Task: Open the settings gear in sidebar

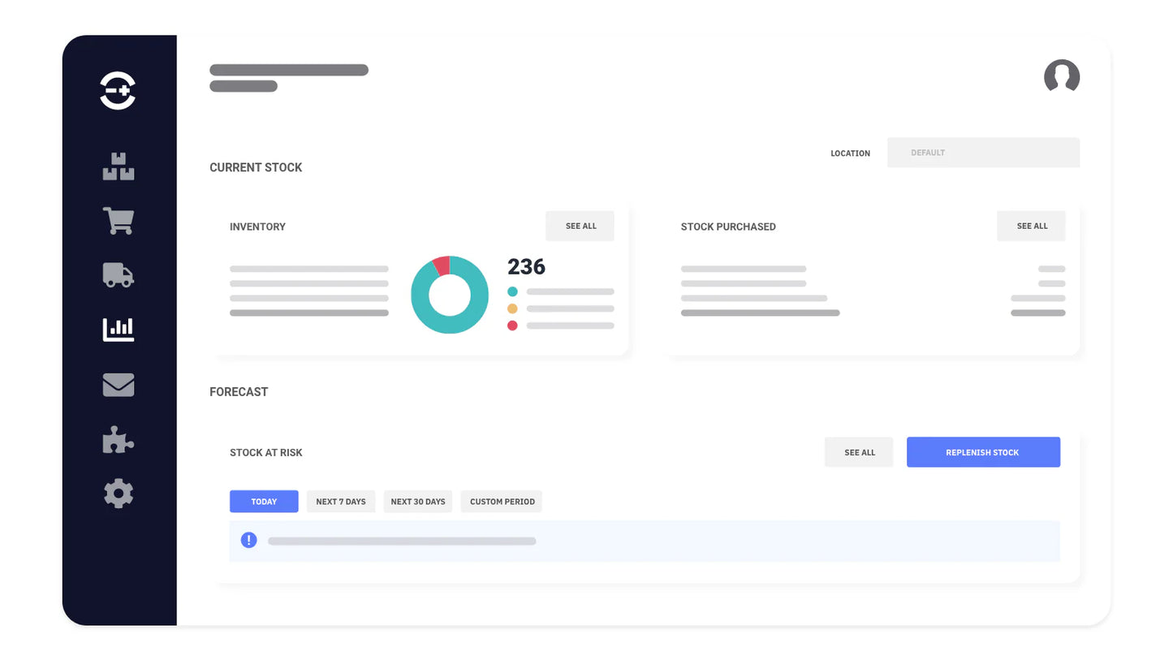Action: coord(118,493)
